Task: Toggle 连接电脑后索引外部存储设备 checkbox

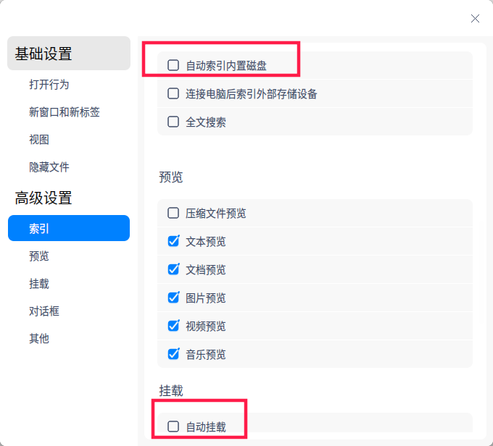Action: point(173,93)
